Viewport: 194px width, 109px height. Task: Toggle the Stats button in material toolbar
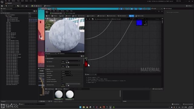132,16
